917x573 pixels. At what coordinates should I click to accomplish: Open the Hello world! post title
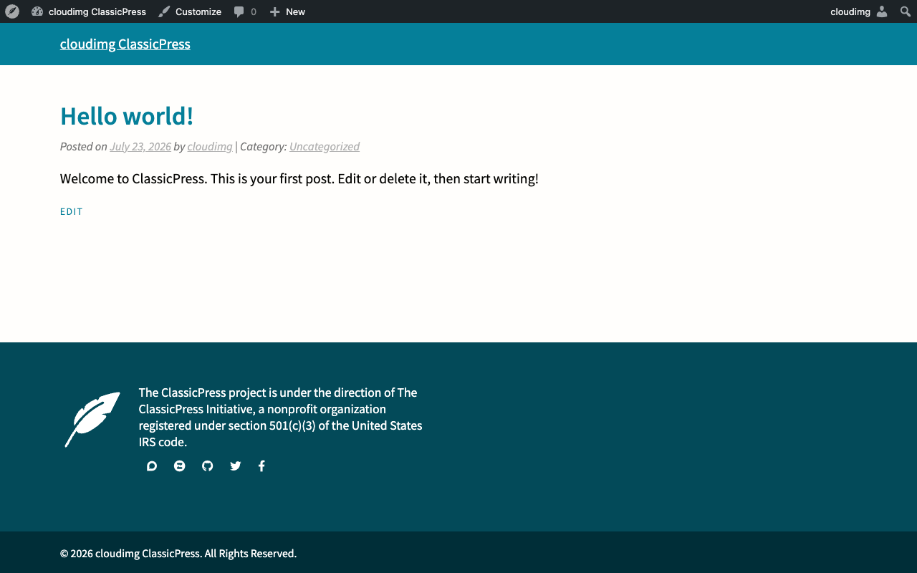pos(127,115)
